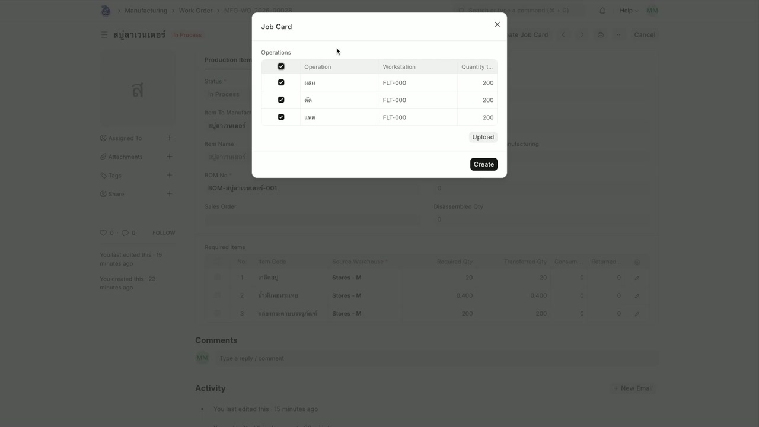Select the FLT-000 workstation in ผสม row
The image size is (759, 427).
click(x=418, y=82)
